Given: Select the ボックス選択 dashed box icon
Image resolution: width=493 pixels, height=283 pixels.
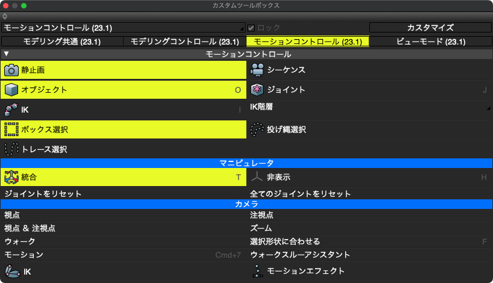Looking at the screenshot, I should click(x=11, y=129).
